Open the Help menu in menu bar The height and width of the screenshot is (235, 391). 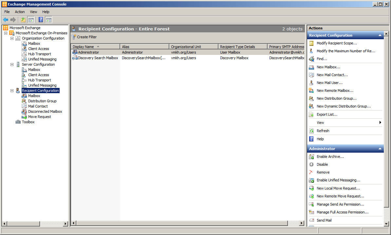click(x=46, y=12)
